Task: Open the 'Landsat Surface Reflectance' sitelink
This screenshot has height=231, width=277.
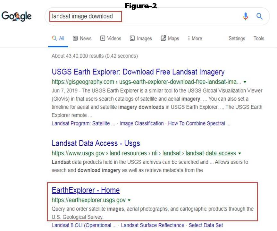Action: [153, 225]
